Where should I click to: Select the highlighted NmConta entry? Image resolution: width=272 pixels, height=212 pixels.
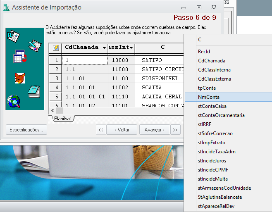(228, 97)
